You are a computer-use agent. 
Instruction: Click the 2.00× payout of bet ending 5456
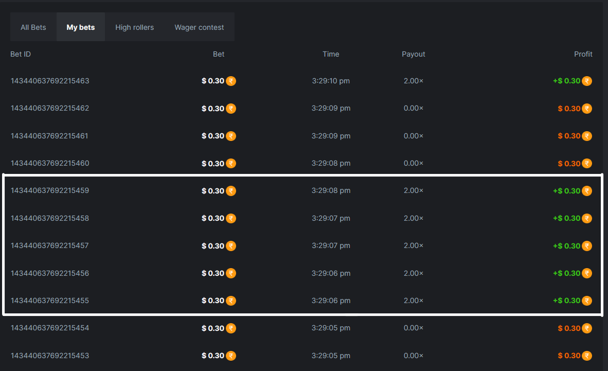pos(414,273)
